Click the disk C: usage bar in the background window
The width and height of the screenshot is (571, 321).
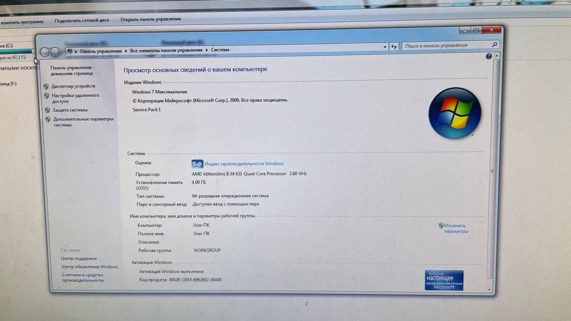tap(16, 52)
